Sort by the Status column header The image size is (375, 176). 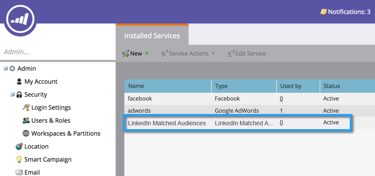[x=332, y=86]
